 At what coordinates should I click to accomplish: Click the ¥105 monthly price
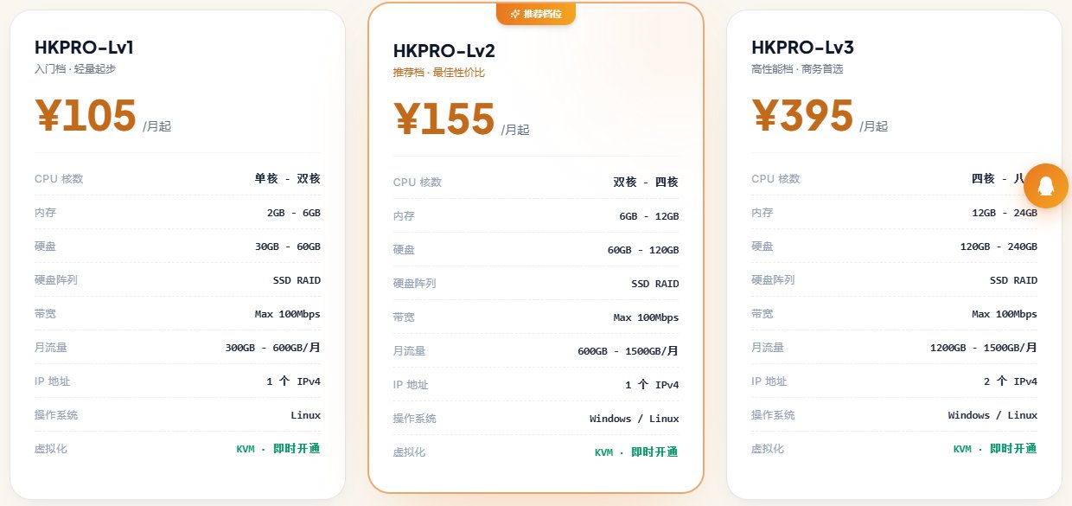(86, 116)
